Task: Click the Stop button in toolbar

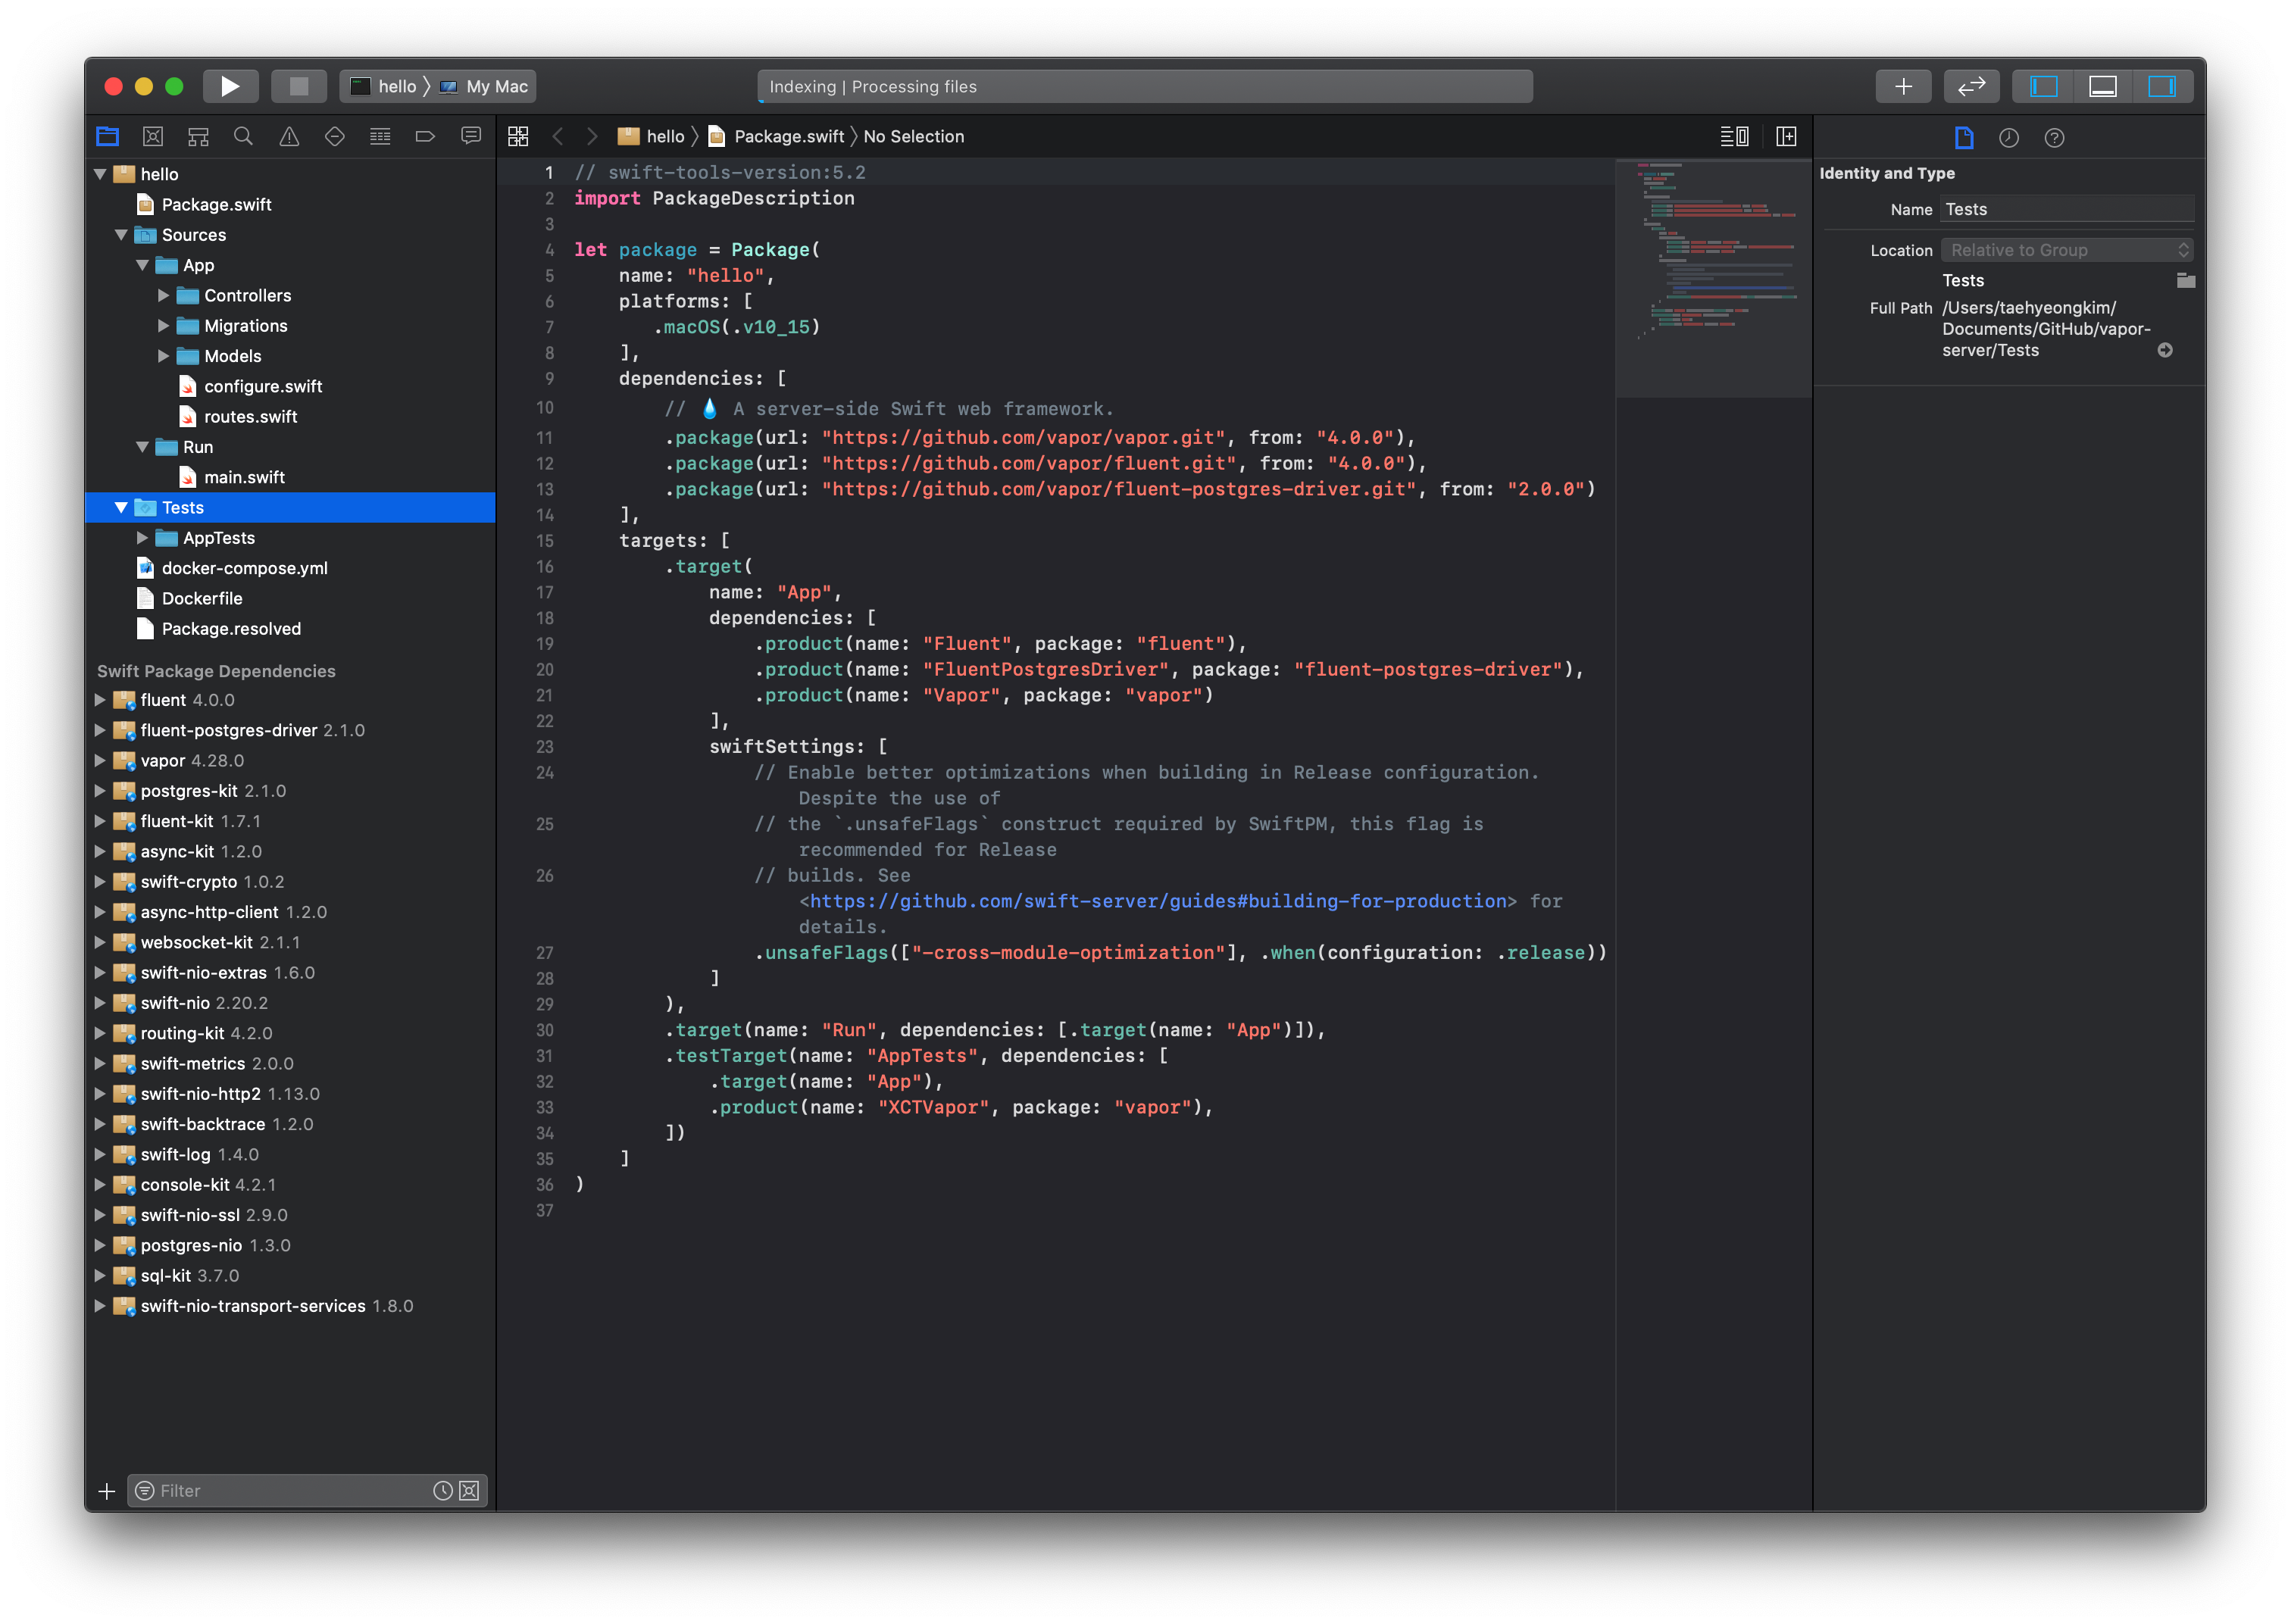Action: click(x=299, y=86)
